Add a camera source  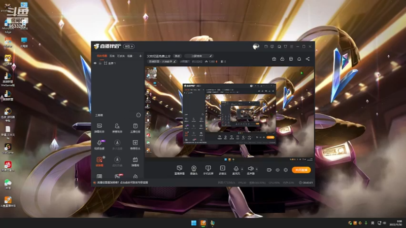click(x=194, y=170)
